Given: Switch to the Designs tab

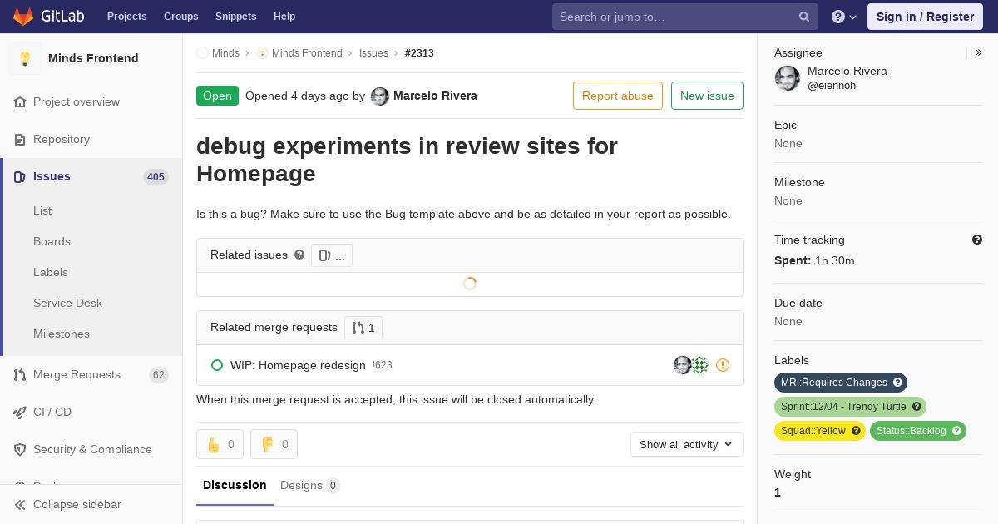Looking at the screenshot, I should tap(310, 485).
